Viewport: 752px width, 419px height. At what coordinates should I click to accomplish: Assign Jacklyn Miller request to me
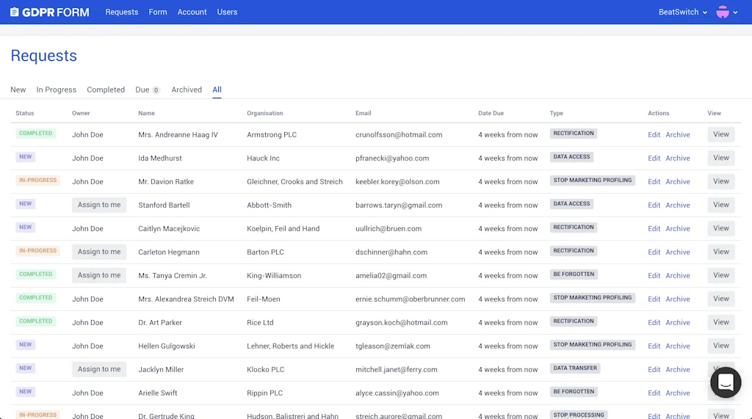point(99,369)
